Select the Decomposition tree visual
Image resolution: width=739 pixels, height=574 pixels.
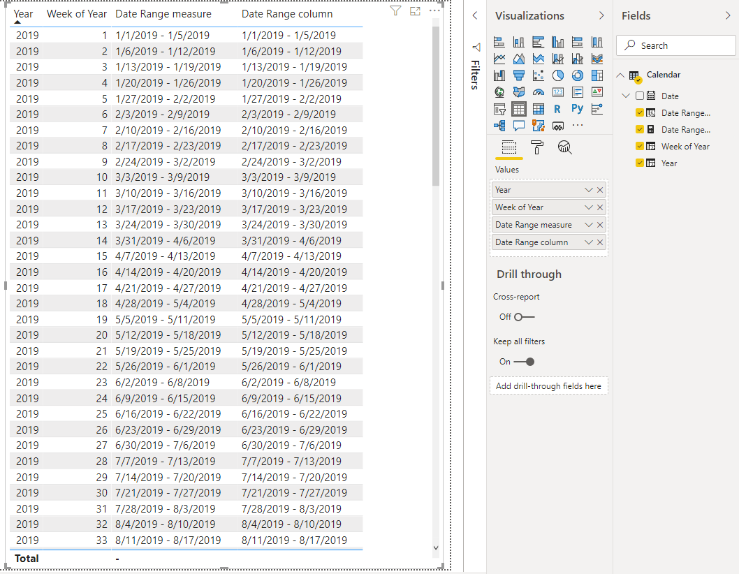coord(499,126)
